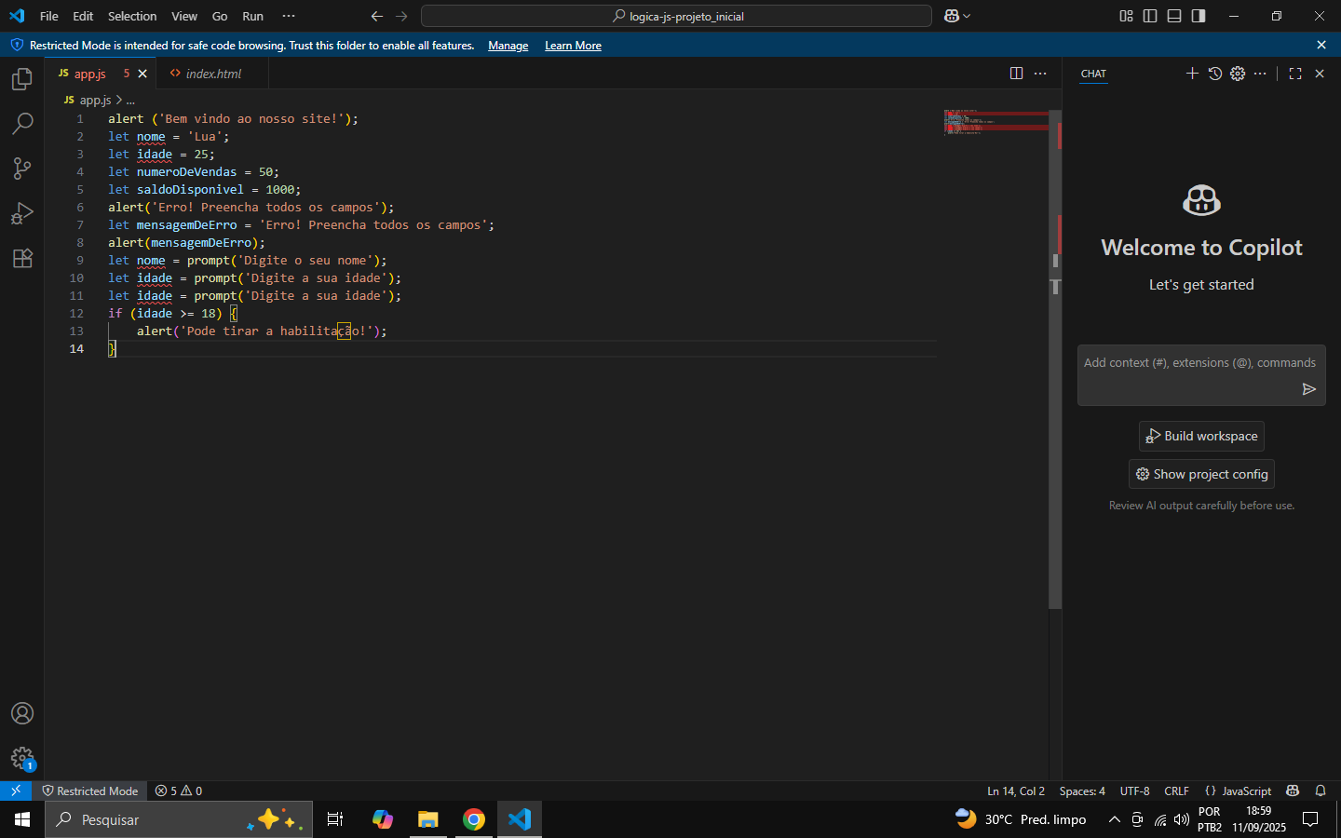Close the app.js tab
The image size is (1341, 838).
(x=142, y=74)
